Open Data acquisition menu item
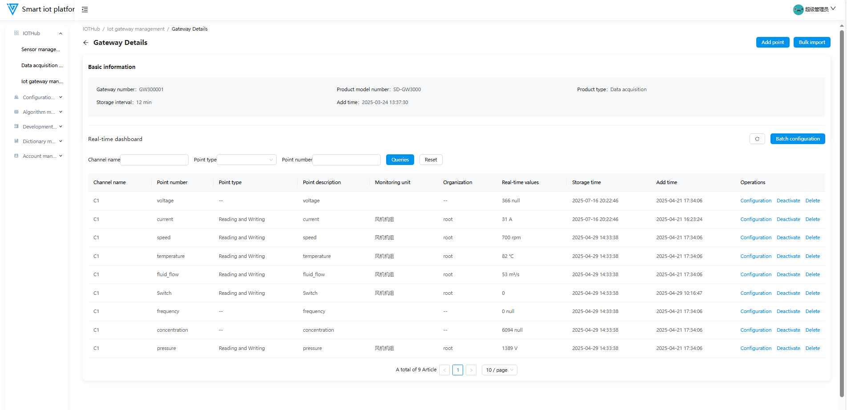 [42, 65]
